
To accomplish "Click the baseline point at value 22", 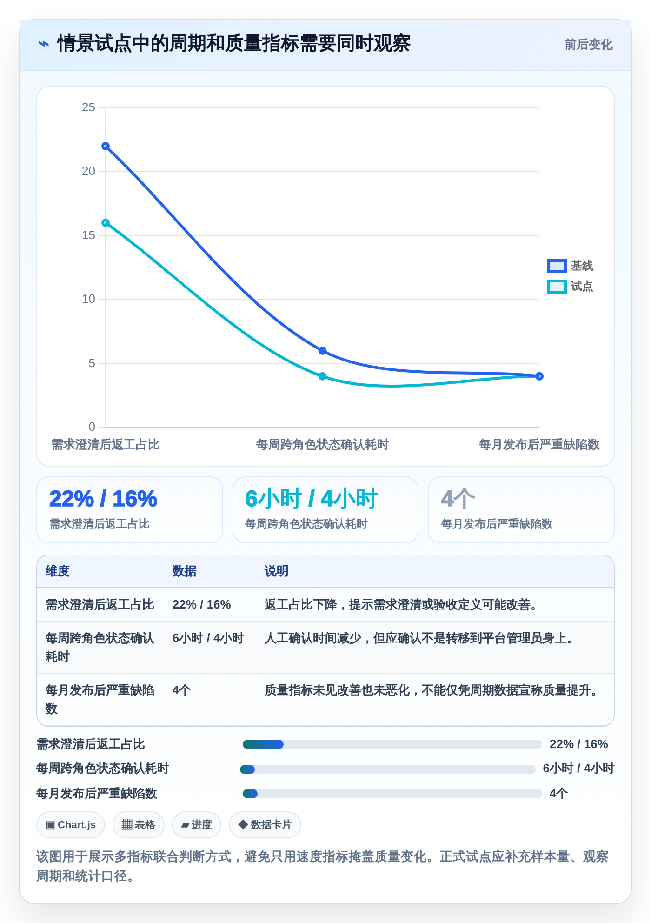I will click(x=106, y=146).
